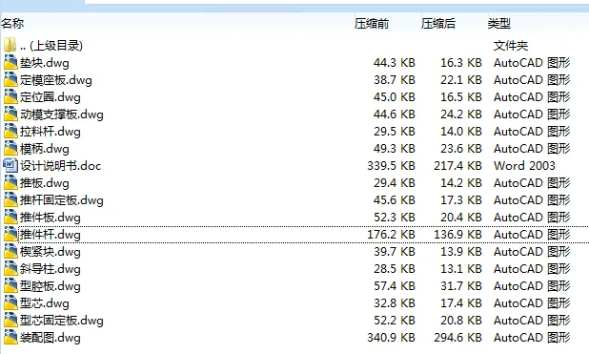Click the 文件夹 type cell
Viewport: 589px width, 354px height.
pos(511,46)
